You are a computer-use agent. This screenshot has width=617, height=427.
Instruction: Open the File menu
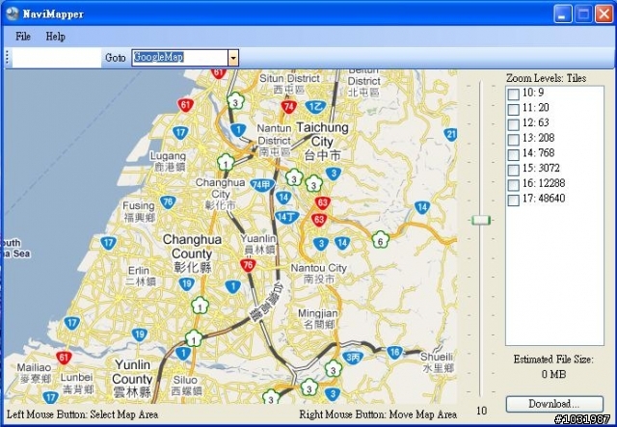[23, 37]
